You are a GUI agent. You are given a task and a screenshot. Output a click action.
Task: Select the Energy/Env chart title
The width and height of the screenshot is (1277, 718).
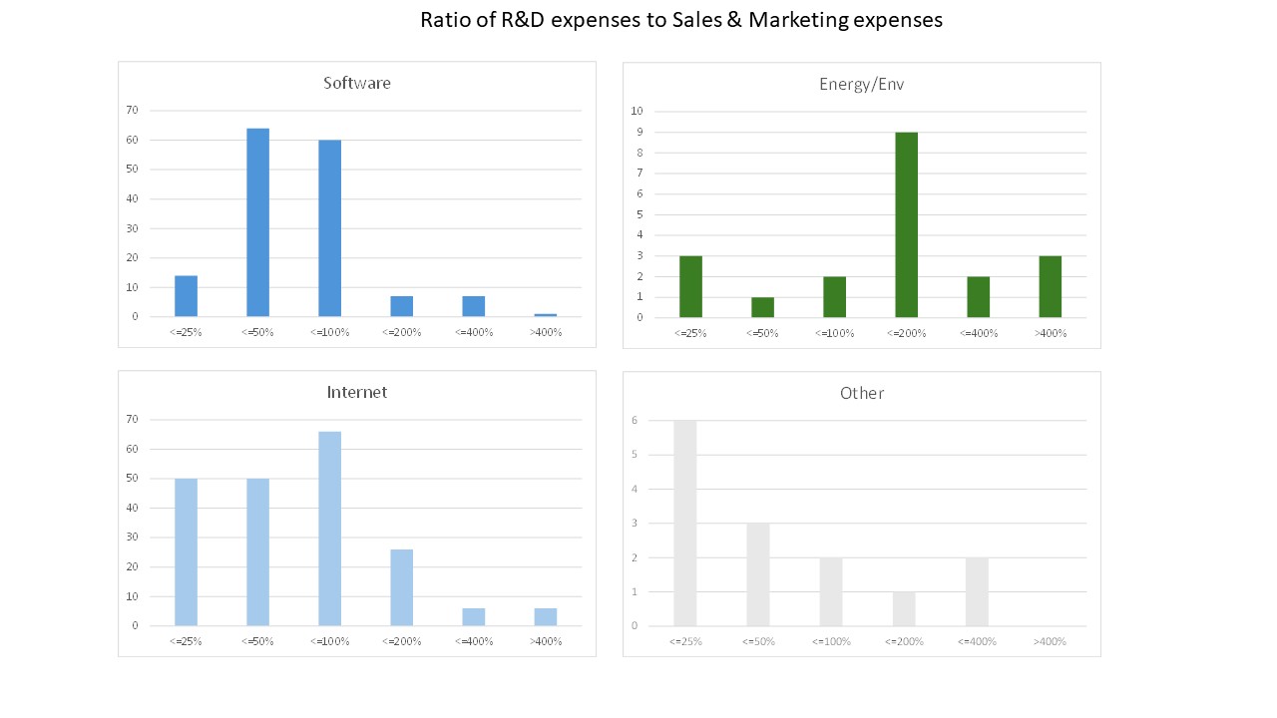click(861, 84)
